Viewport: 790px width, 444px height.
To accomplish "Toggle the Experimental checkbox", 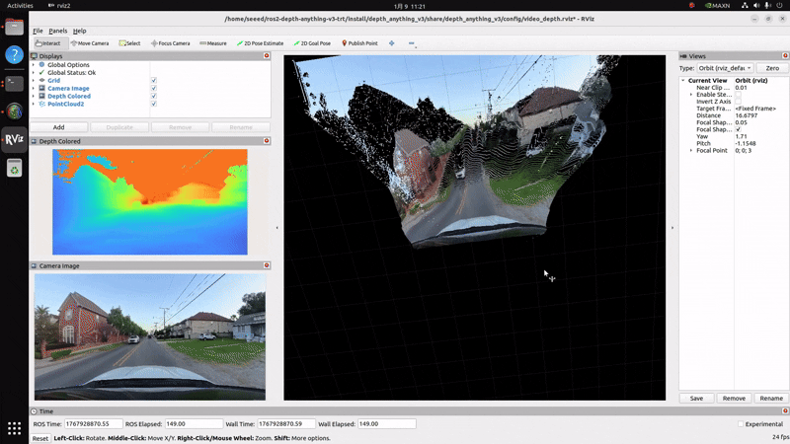I will coord(742,424).
